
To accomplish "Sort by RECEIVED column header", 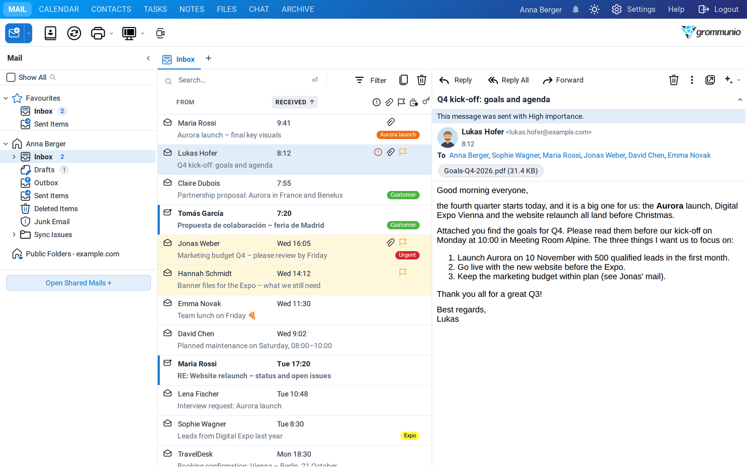I will tap(295, 102).
